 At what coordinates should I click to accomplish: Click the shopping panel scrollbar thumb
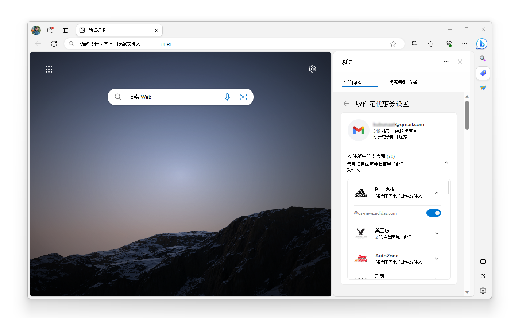point(467,115)
